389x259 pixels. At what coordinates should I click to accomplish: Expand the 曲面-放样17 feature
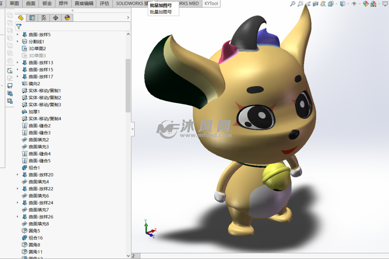pyautogui.click(x=18, y=77)
